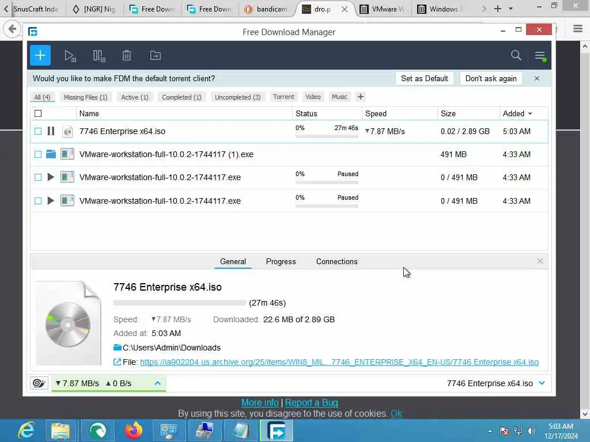This screenshot has width=590, height=442.
Task: Add a new filter tag with plus icon
Action: coord(361,97)
